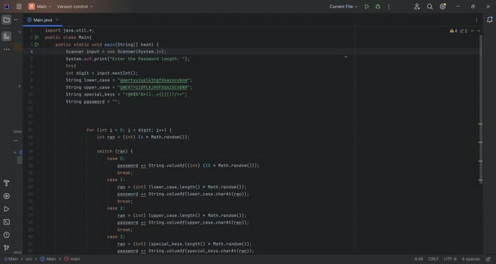Open file encoding UTF-8 selector
496x264 pixels.
pyautogui.click(x=450, y=259)
